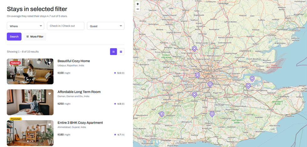Click the Check in / Check out field
Viewport: 307px width, 147px height.
65,26
